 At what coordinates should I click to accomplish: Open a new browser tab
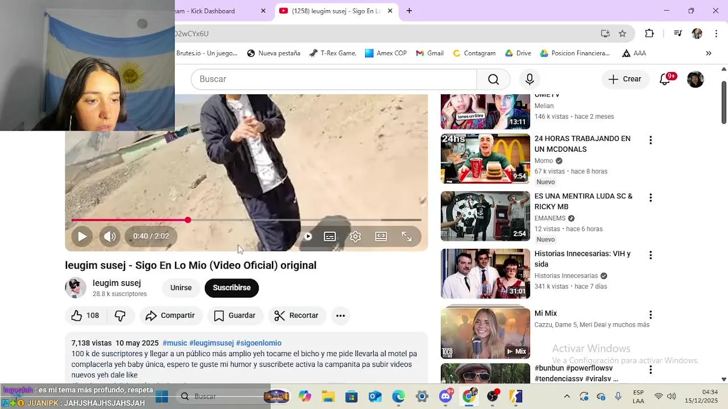click(x=409, y=11)
